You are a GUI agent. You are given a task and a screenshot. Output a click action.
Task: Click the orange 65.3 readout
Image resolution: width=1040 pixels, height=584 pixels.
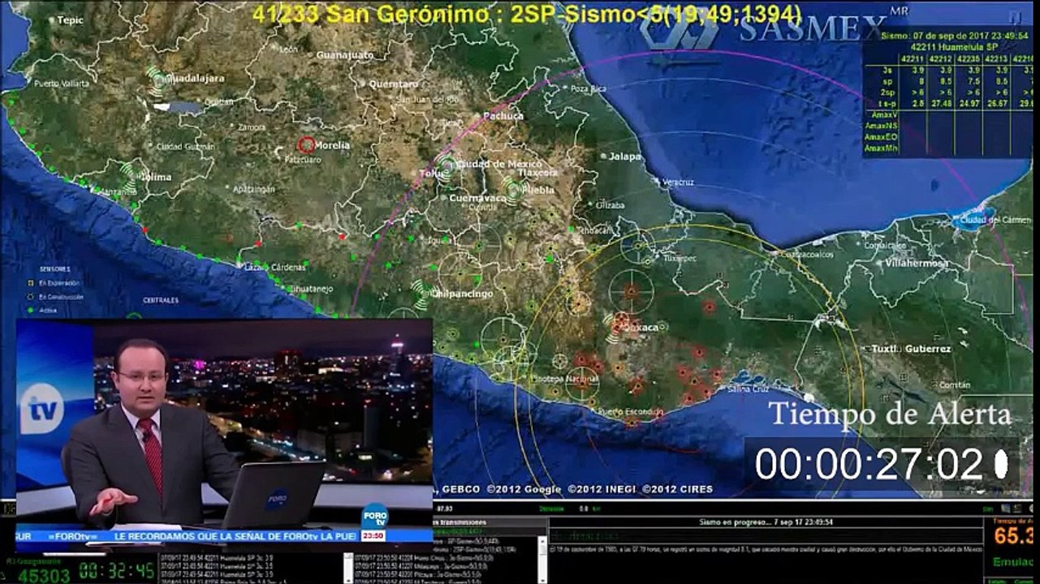(1012, 536)
